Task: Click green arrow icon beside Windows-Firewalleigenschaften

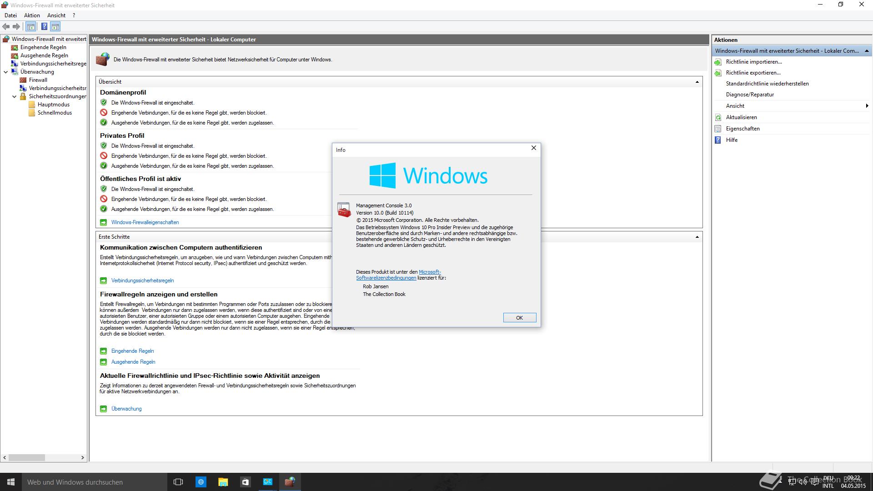Action: pyautogui.click(x=104, y=222)
